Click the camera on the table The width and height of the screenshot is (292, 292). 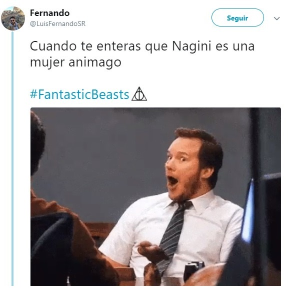pos(193,270)
